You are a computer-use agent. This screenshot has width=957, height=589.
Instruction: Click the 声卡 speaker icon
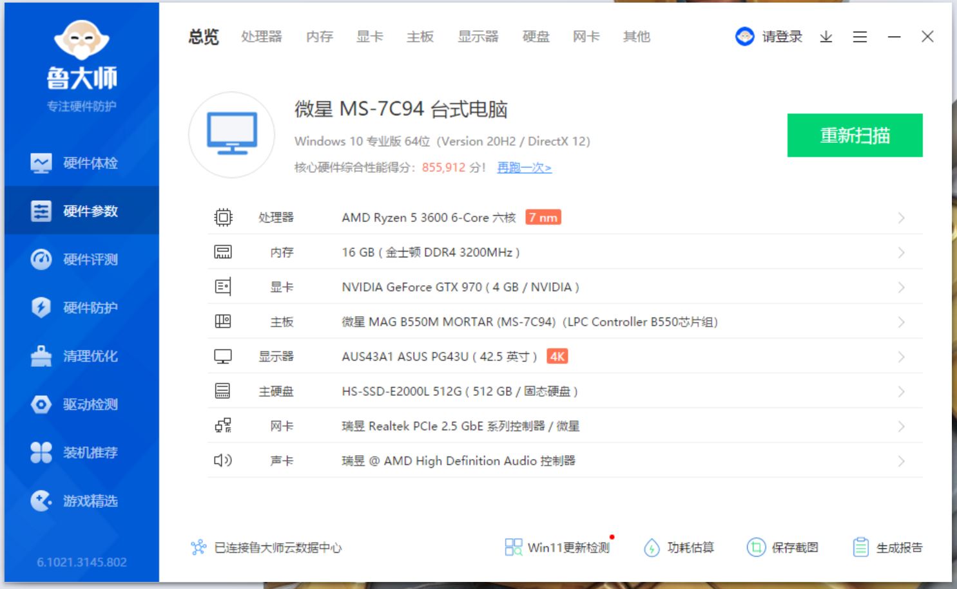click(223, 460)
